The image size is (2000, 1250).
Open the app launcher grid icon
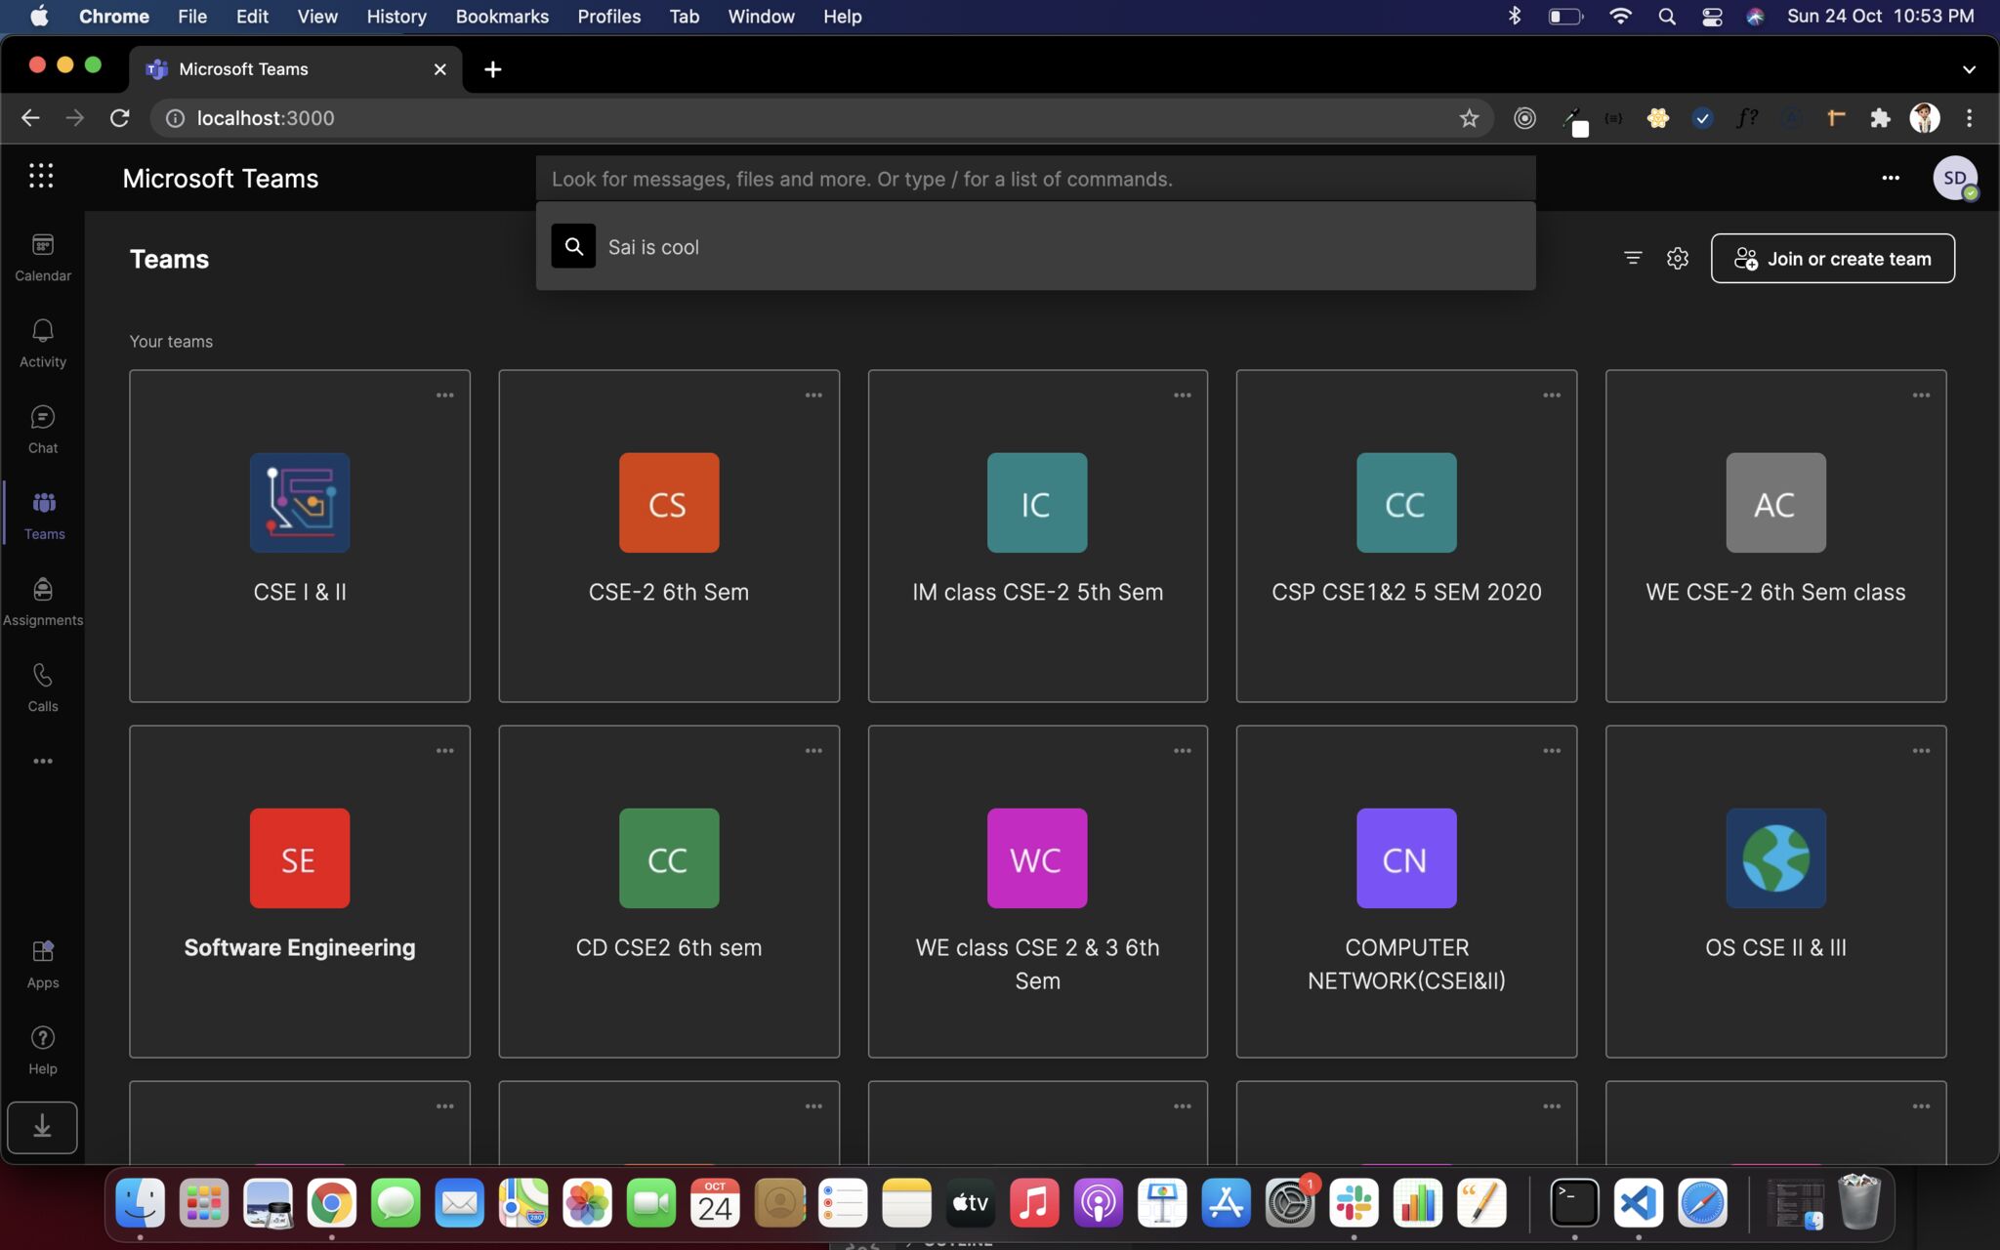coord(41,176)
